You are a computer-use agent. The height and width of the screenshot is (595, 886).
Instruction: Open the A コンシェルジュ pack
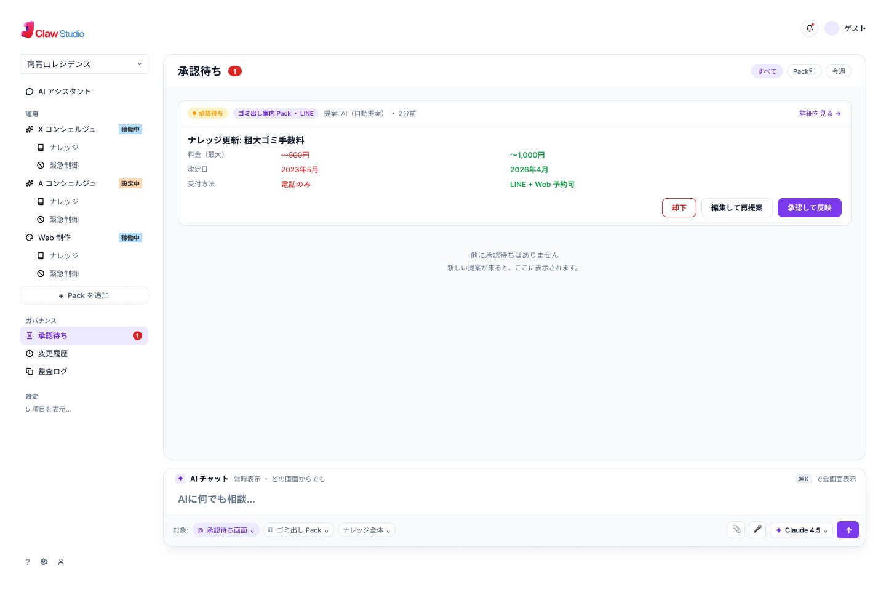click(x=84, y=184)
